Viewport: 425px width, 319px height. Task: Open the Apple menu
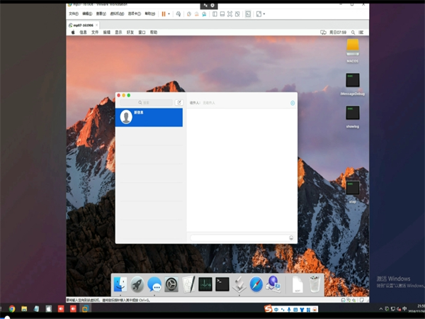pyautogui.click(x=72, y=32)
